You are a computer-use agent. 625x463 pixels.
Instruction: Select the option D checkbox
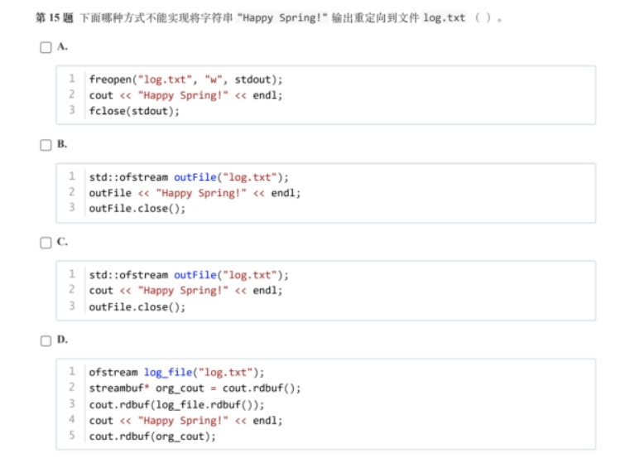tap(46, 340)
